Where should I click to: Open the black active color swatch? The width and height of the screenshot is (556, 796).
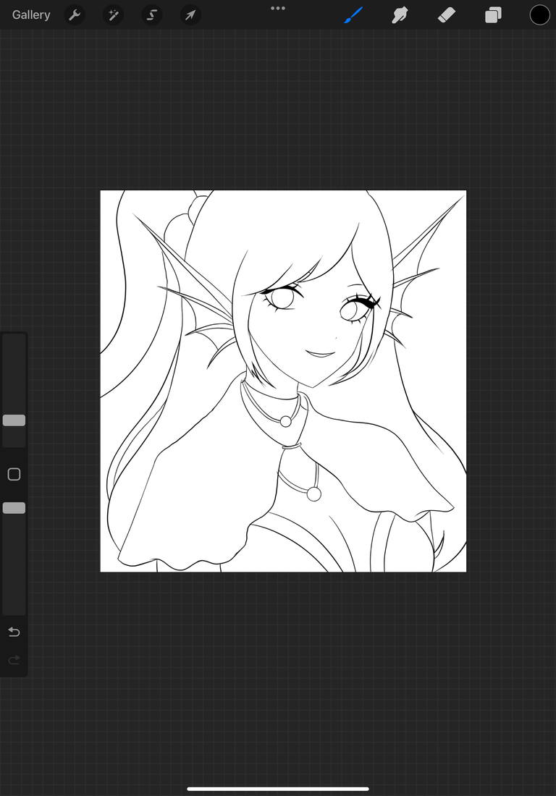pos(540,15)
